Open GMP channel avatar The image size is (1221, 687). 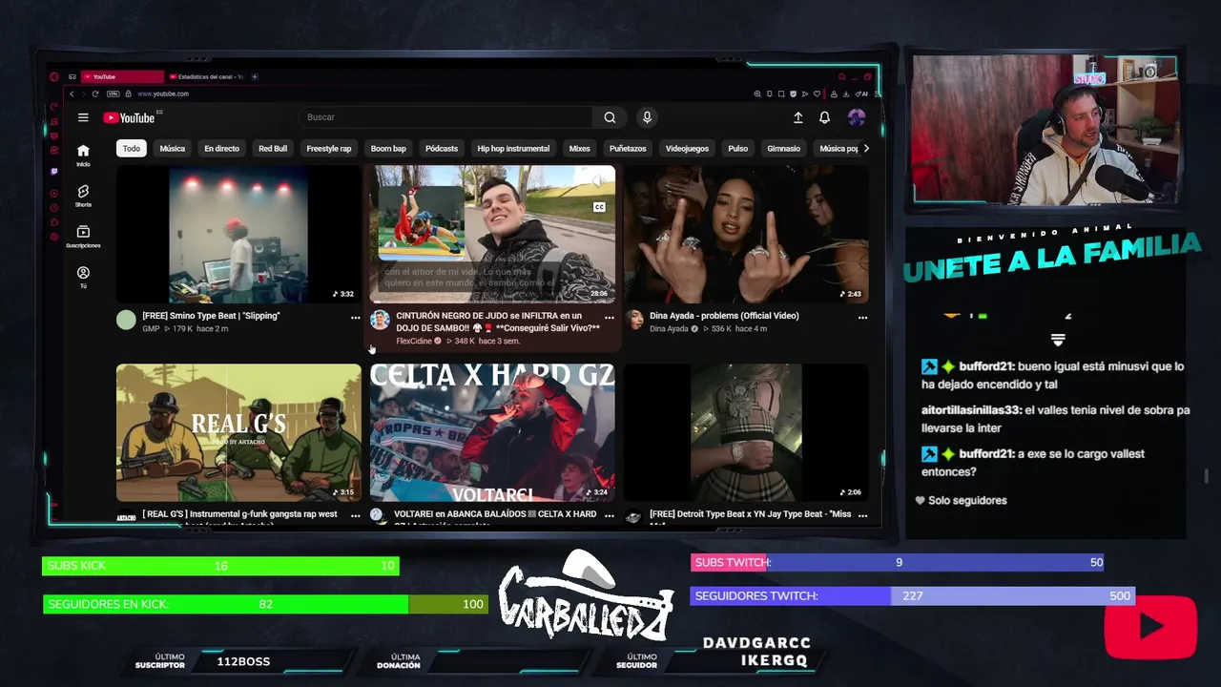tap(126, 320)
